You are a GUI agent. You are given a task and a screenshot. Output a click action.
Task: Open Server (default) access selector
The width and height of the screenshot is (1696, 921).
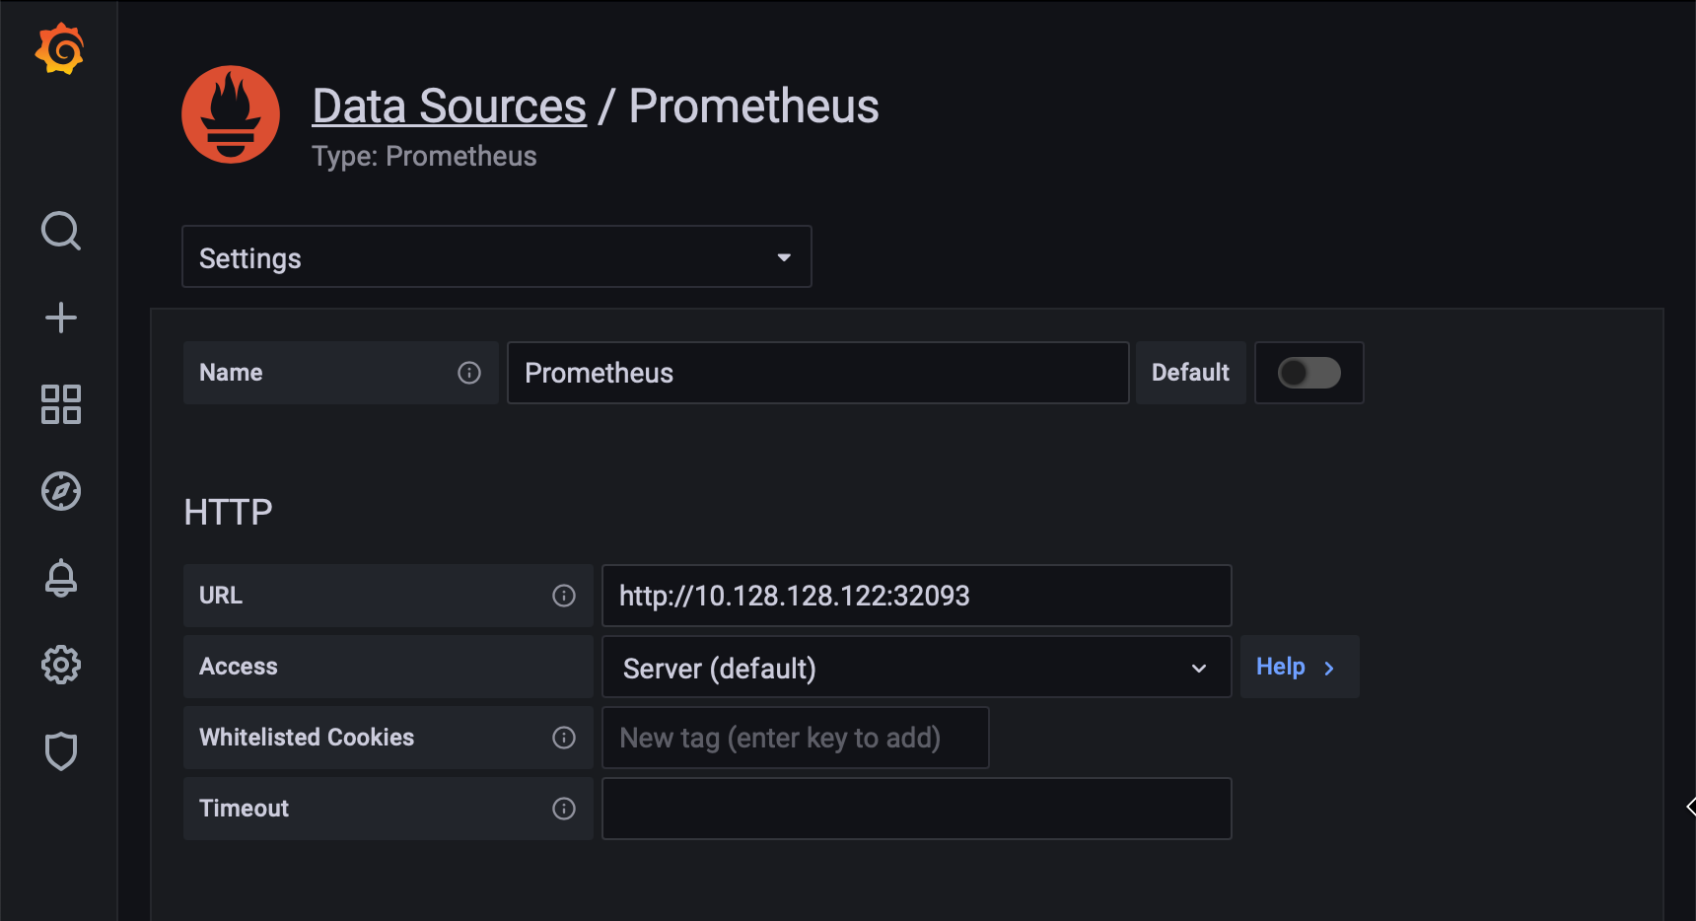[x=916, y=667]
